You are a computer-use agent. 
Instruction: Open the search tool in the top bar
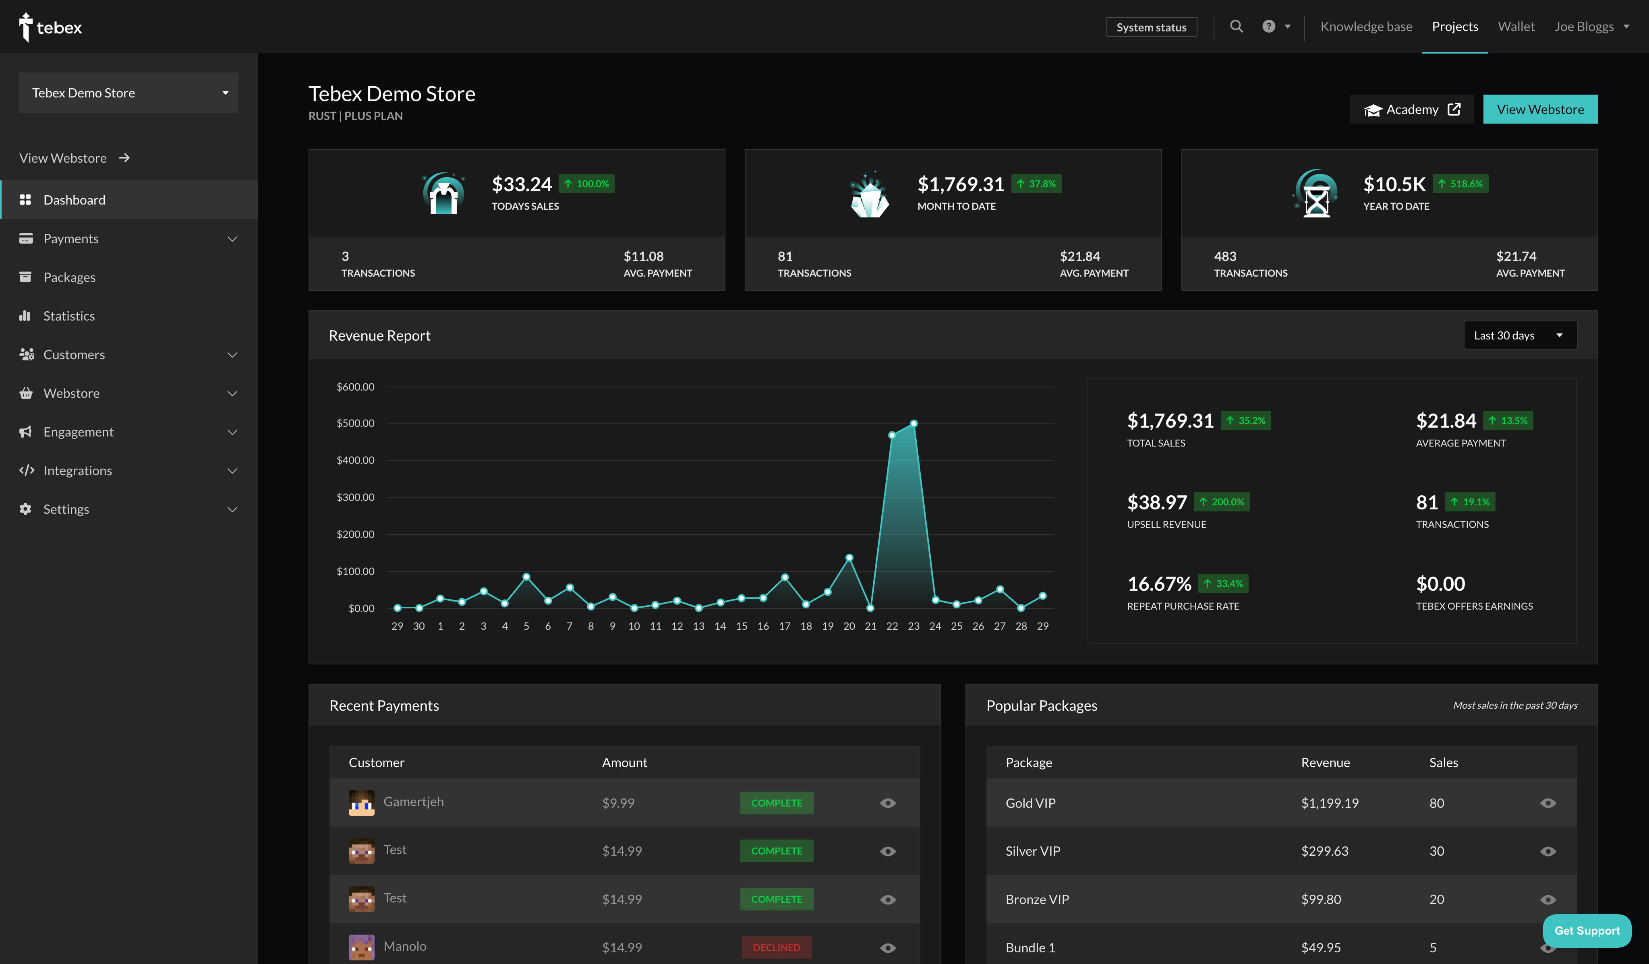click(1237, 26)
